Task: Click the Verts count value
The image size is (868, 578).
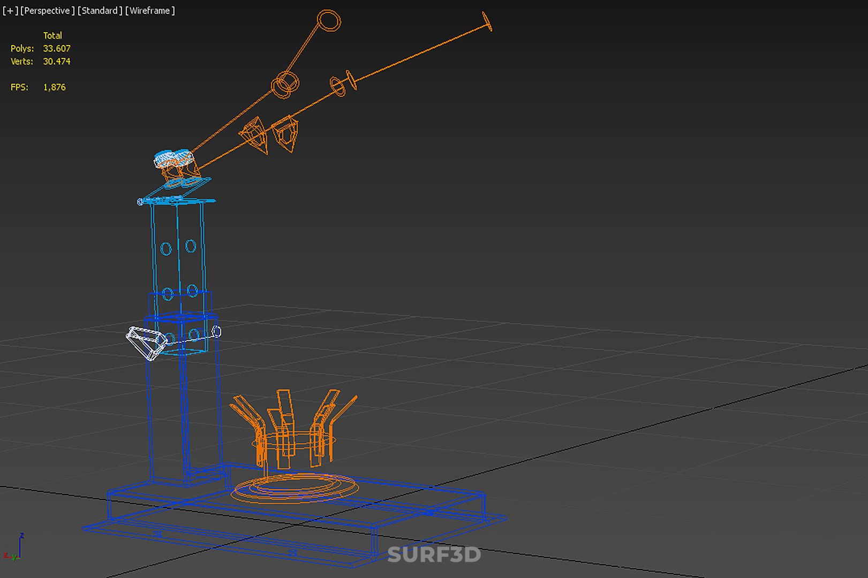Action: [57, 62]
